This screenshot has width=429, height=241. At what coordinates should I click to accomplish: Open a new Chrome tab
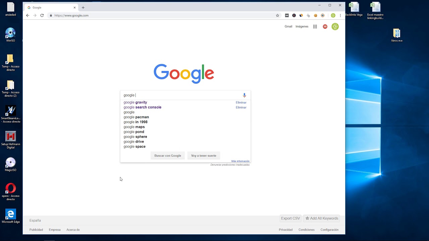(x=83, y=7)
